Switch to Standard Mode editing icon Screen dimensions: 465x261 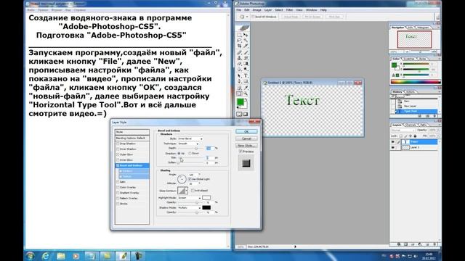point(239,115)
